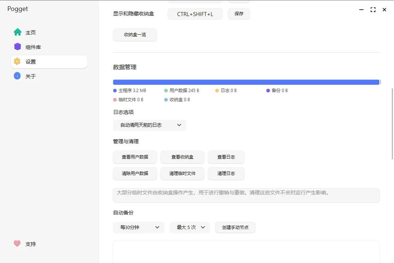Viewport: 394px width, 263px height.
Task: Click the vertical scrollbar thumb
Action: coord(392,123)
